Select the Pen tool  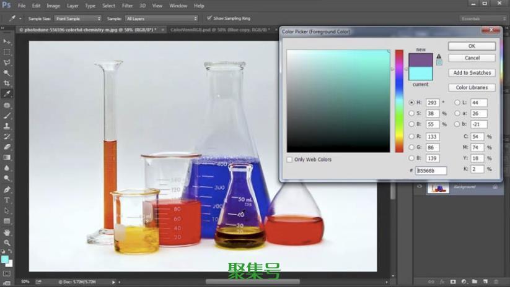[7, 189]
